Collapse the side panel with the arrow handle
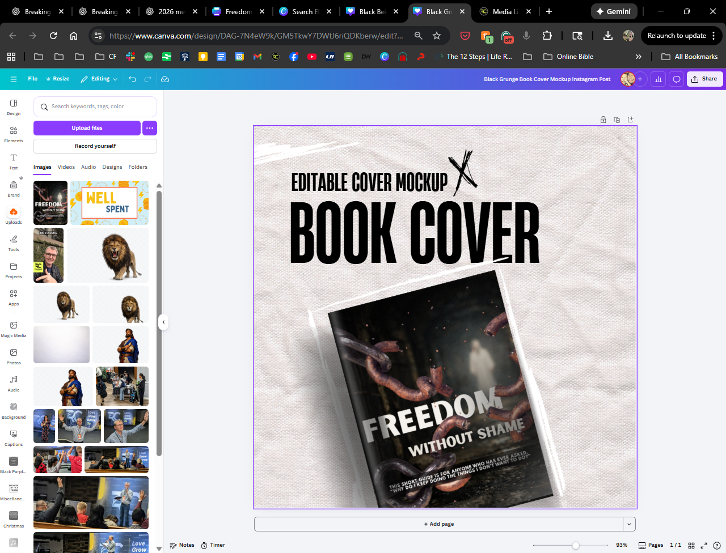The height and width of the screenshot is (553, 726). (x=163, y=322)
